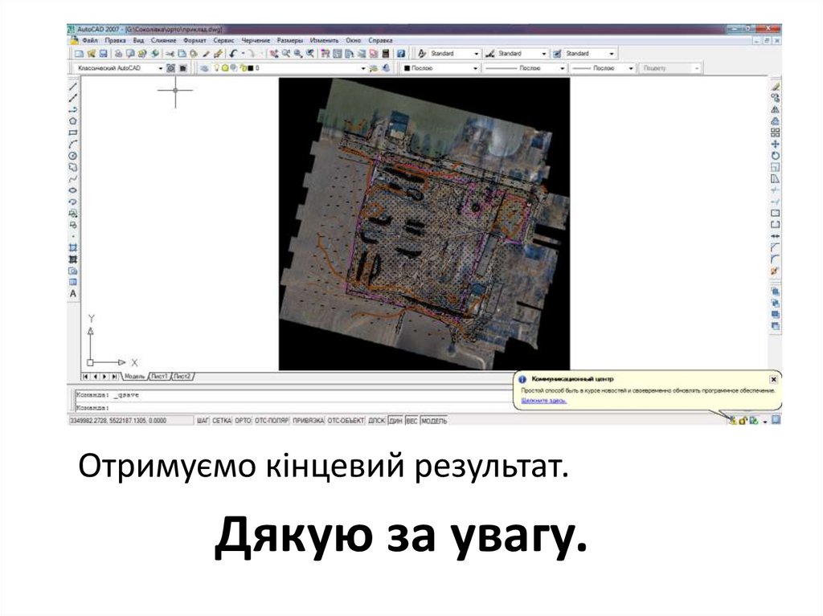Screen dimensions: 823x616
Task: Select the Polygon tool
Action: click(73, 121)
